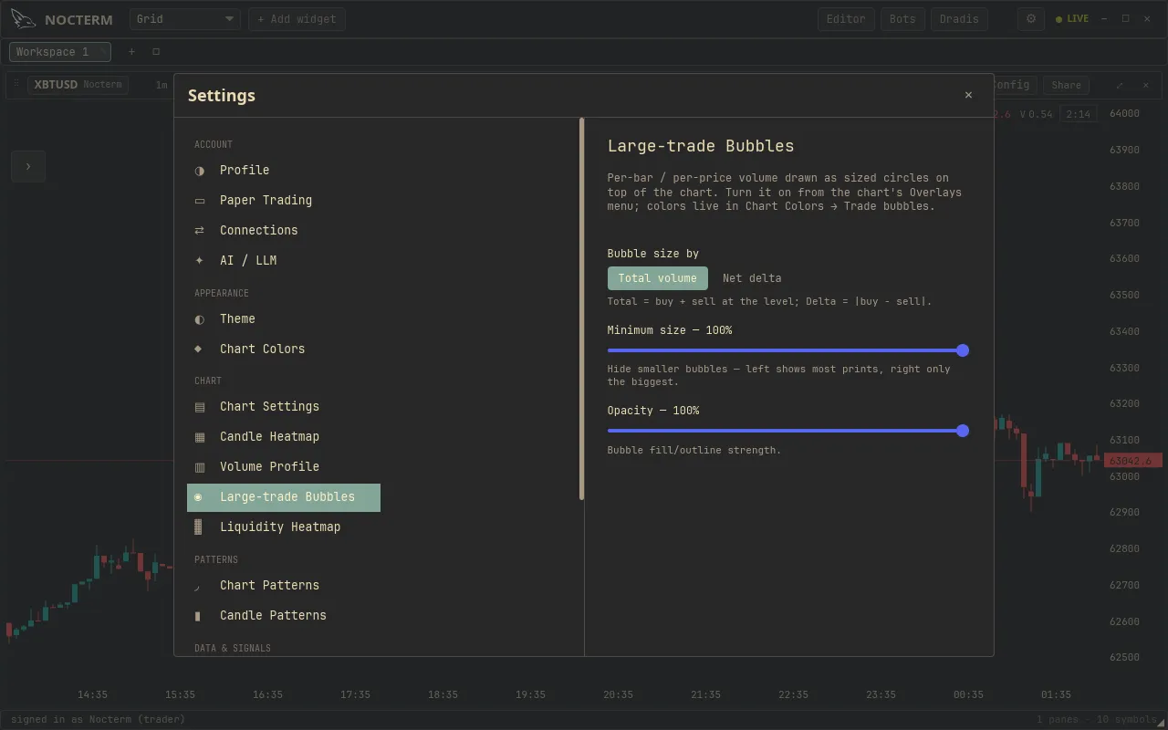Open the Dradis button
Viewport: 1168px width, 730px height.
[x=959, y=18]
